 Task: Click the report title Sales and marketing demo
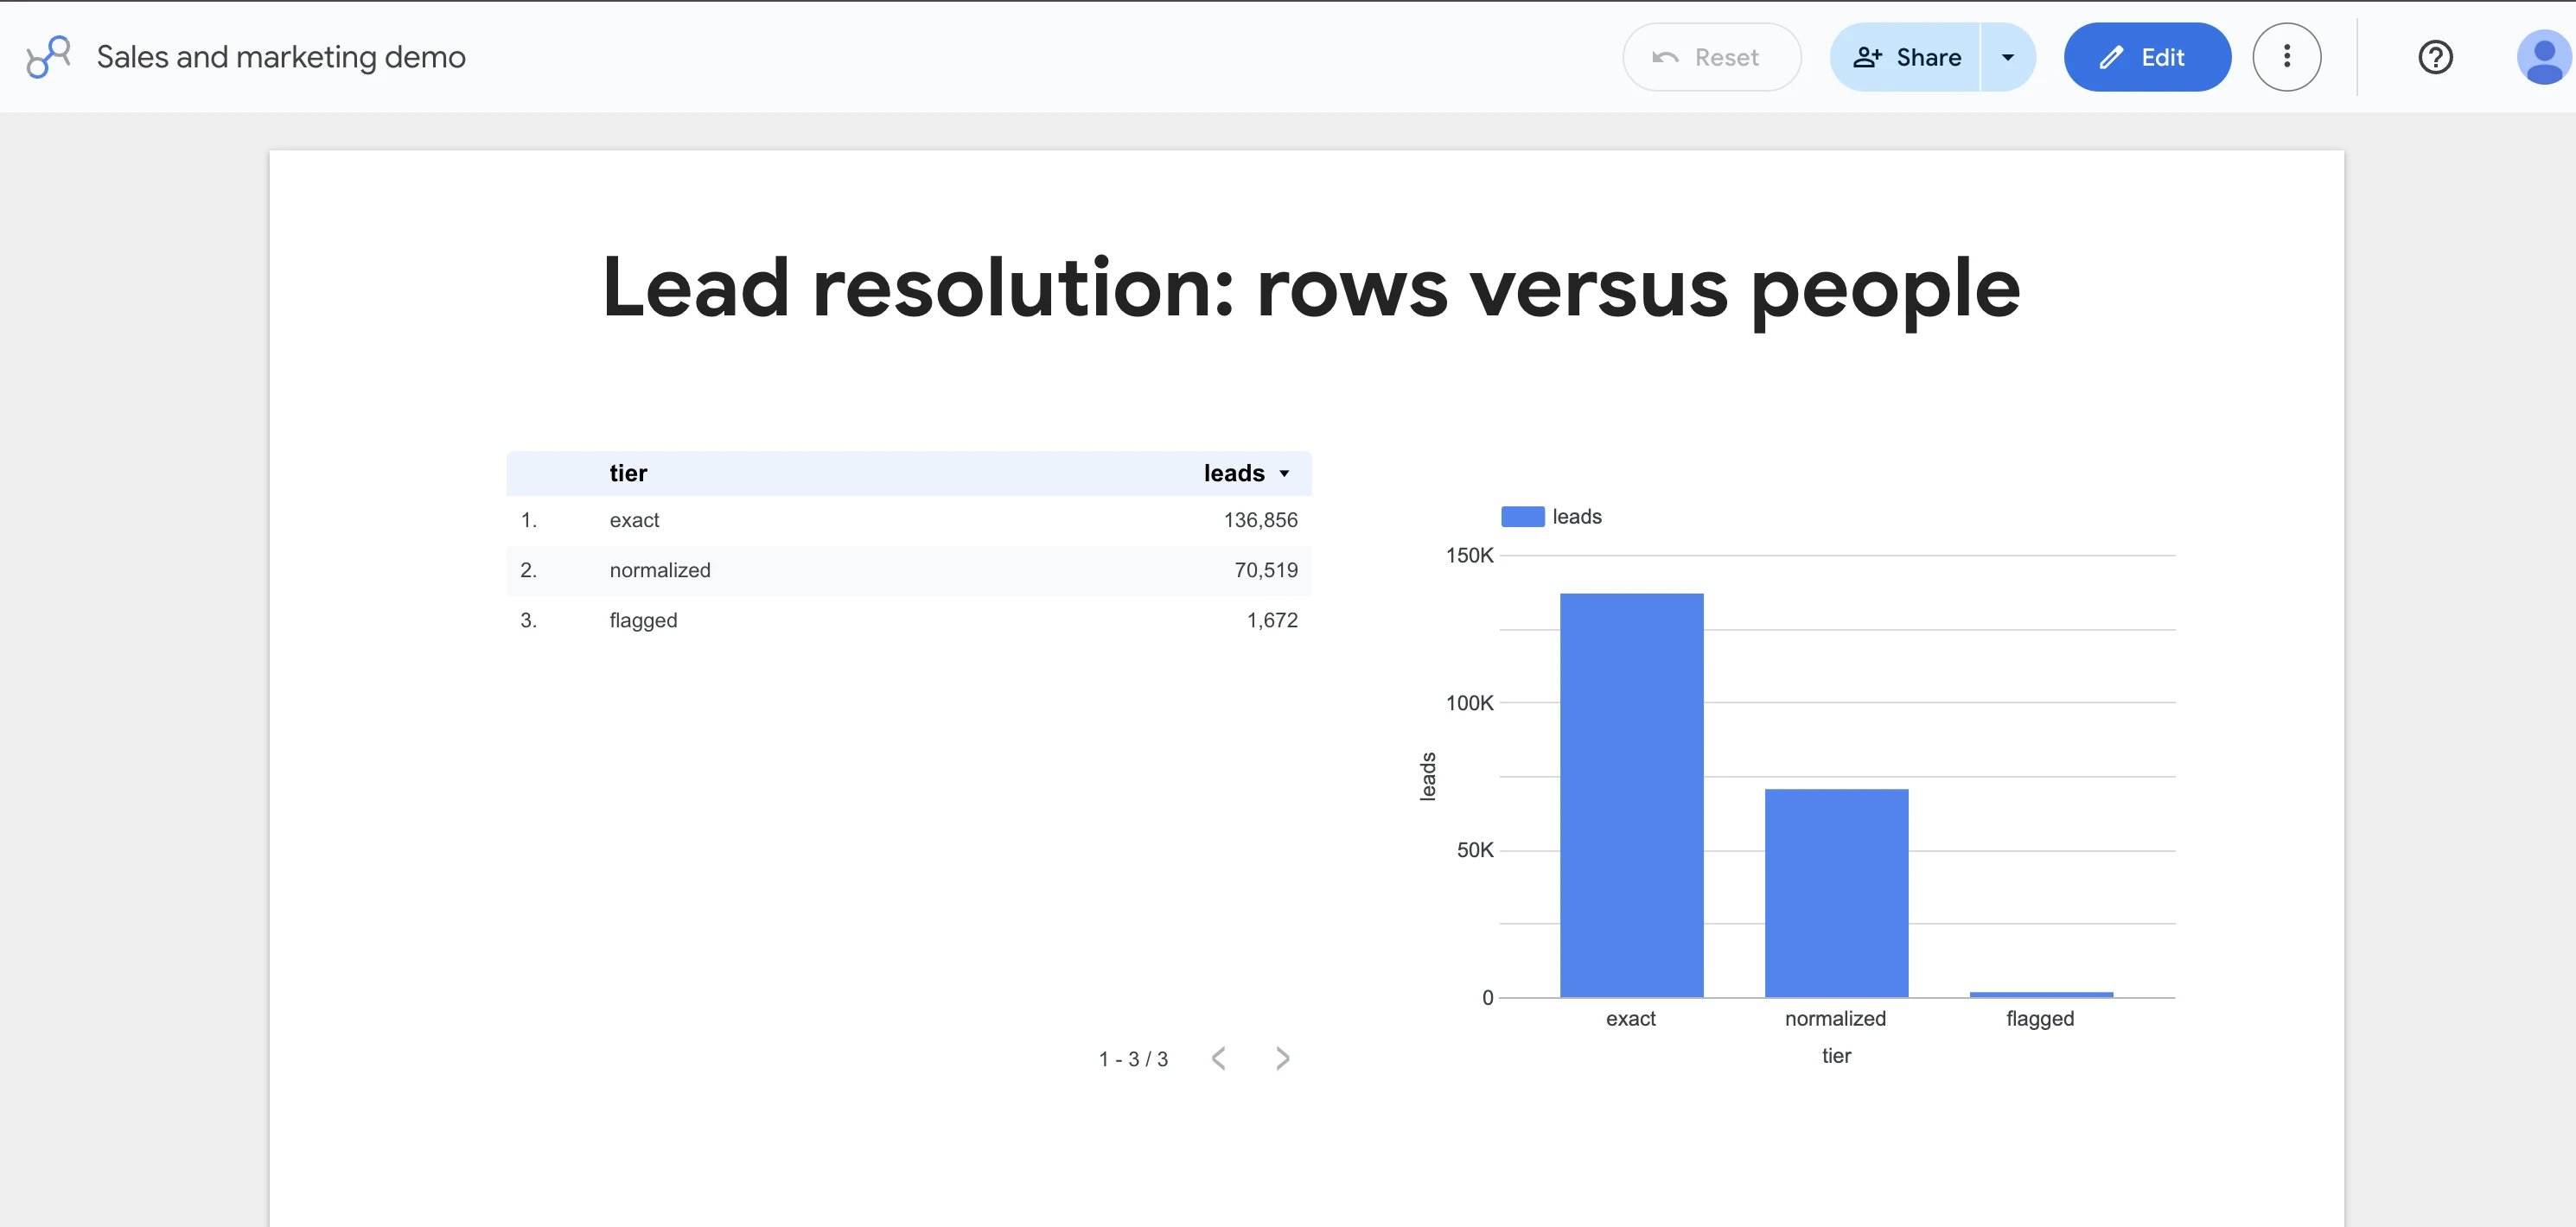click(281, 57)
